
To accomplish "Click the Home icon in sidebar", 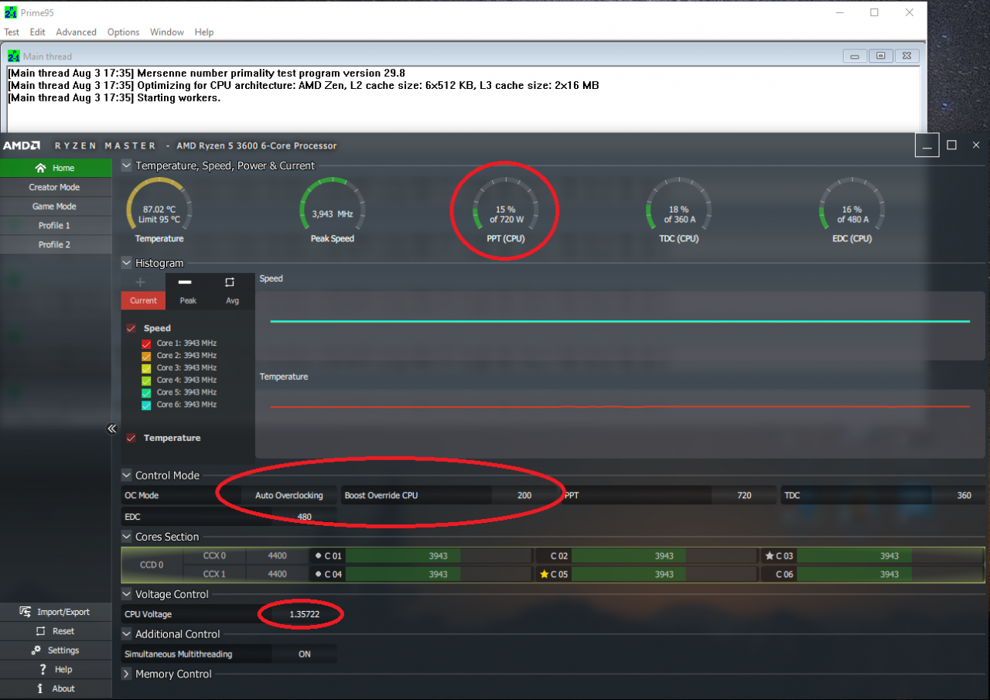I will [x=41, y=168].
